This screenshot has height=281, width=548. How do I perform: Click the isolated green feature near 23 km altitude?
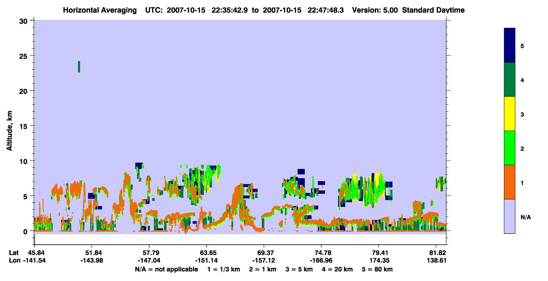pos(79,67)
